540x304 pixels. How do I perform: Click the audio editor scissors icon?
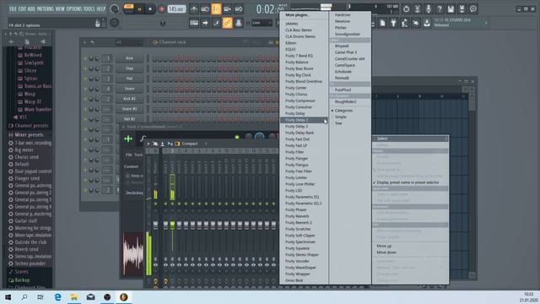[418, 9]
